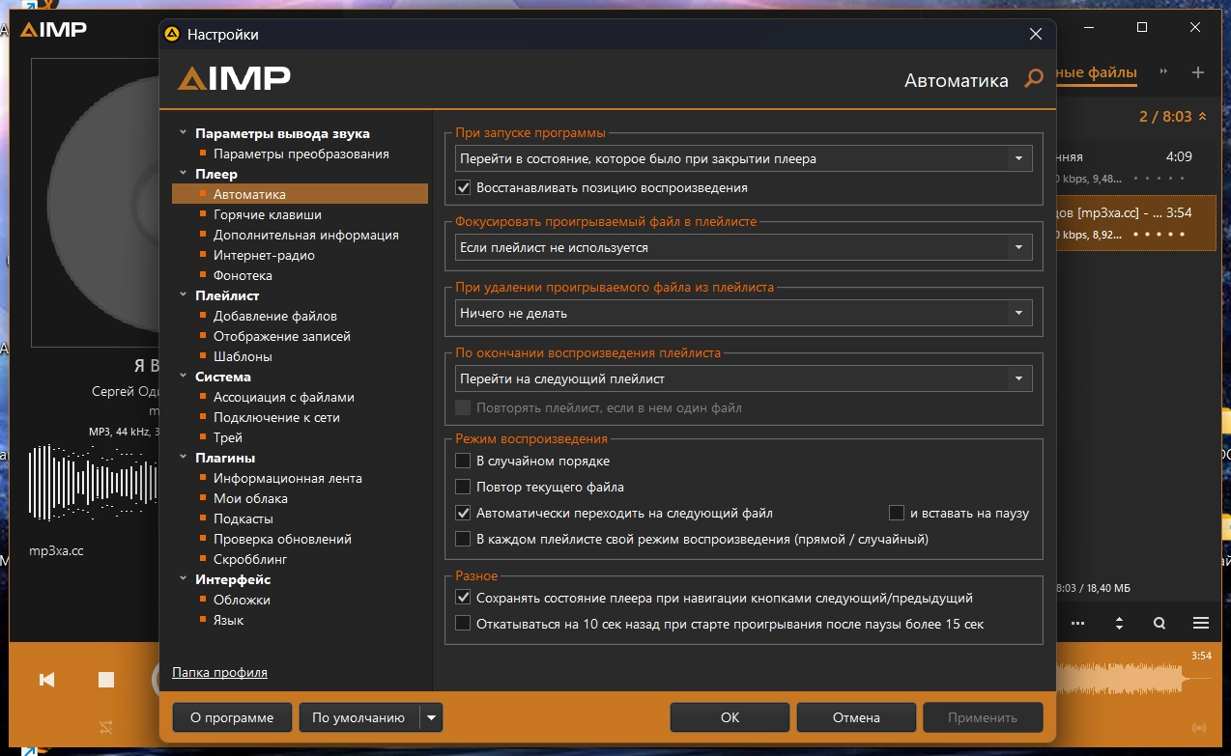The height and width of the screenshot is (756, 1231).
Task: Click the search magnifier icon in the settings header
Action: coord(1034,79)
